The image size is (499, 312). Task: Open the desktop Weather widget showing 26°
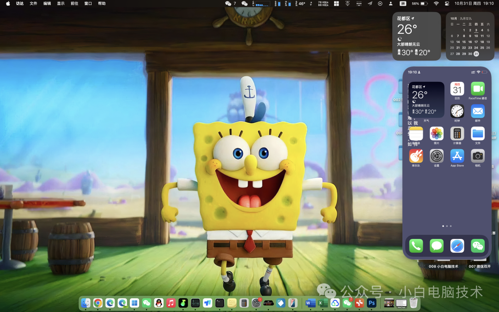pyautogui.click(x=417, y=37)
